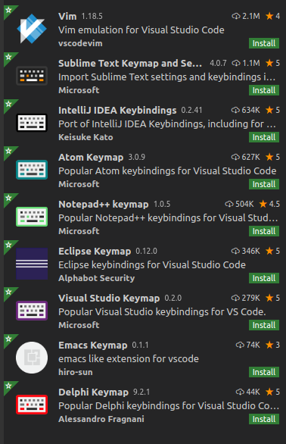Open the Atom Keymap teal keyboard icon
This screenshot has width=286, height=444.
pos(32,170)
